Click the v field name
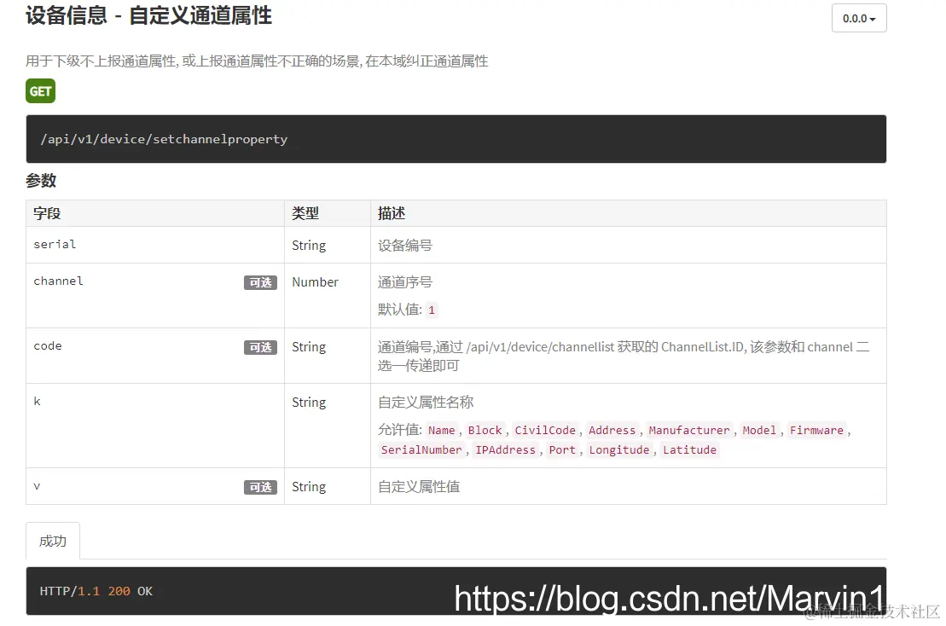 point(38,486)
